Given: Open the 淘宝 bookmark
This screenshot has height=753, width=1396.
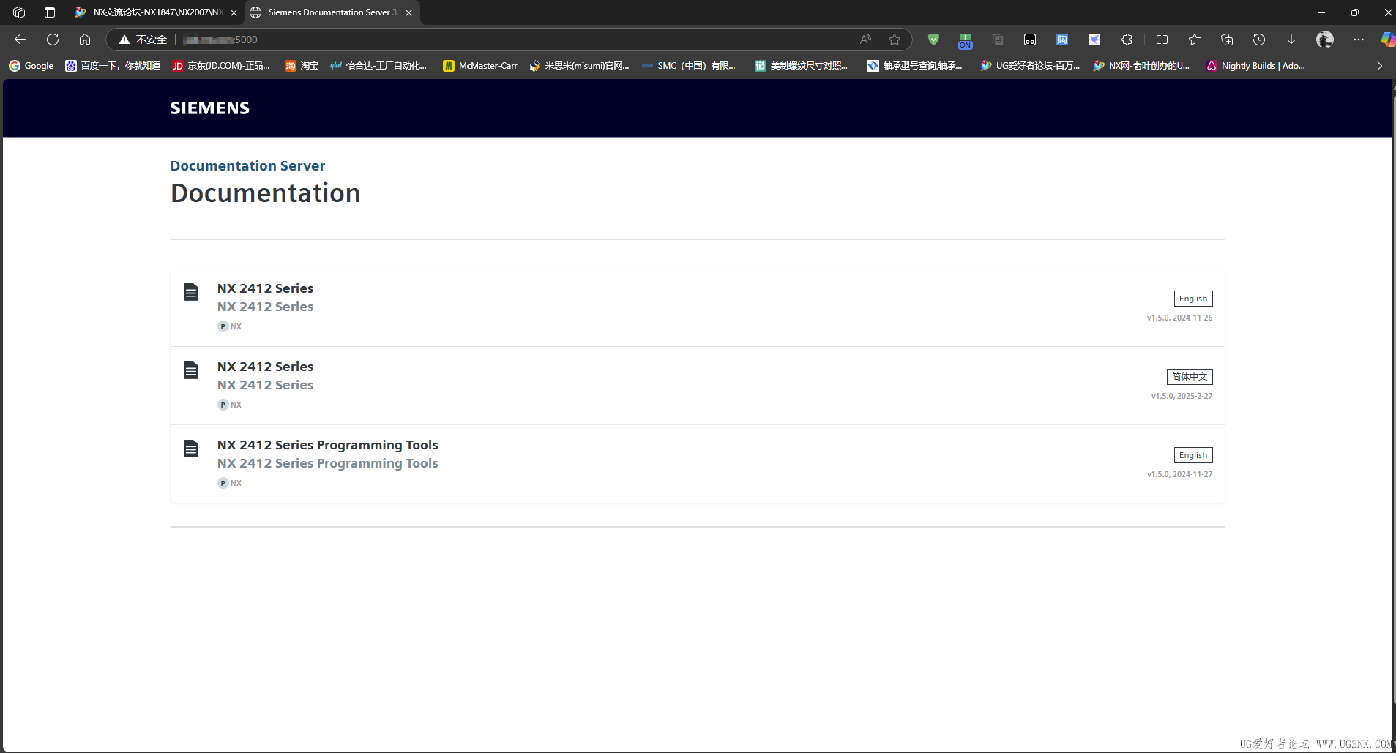Looking at the screenshot, I should click(x=302, y=66).
